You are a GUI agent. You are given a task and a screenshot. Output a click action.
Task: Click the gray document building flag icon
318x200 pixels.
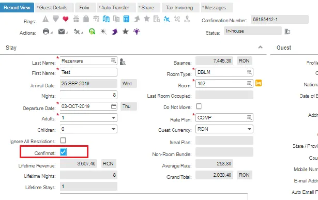tap(157, 19)
